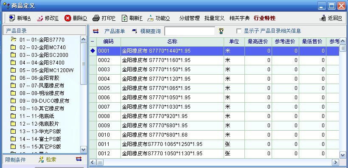Screen dimensions: 348x168
Task: Collapse the grid via minus header cell
Action: click(x=93, y=42)
